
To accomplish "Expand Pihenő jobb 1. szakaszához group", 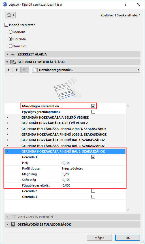I will tap(7, 129).
